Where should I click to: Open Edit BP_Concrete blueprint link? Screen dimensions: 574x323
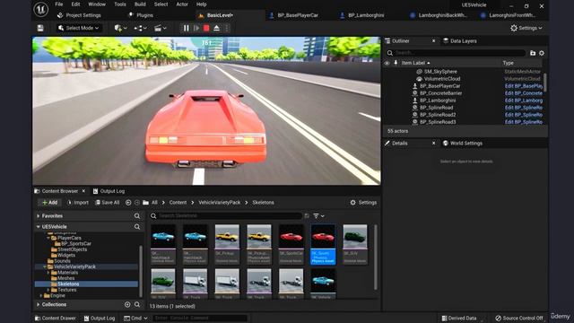(524, 93)
